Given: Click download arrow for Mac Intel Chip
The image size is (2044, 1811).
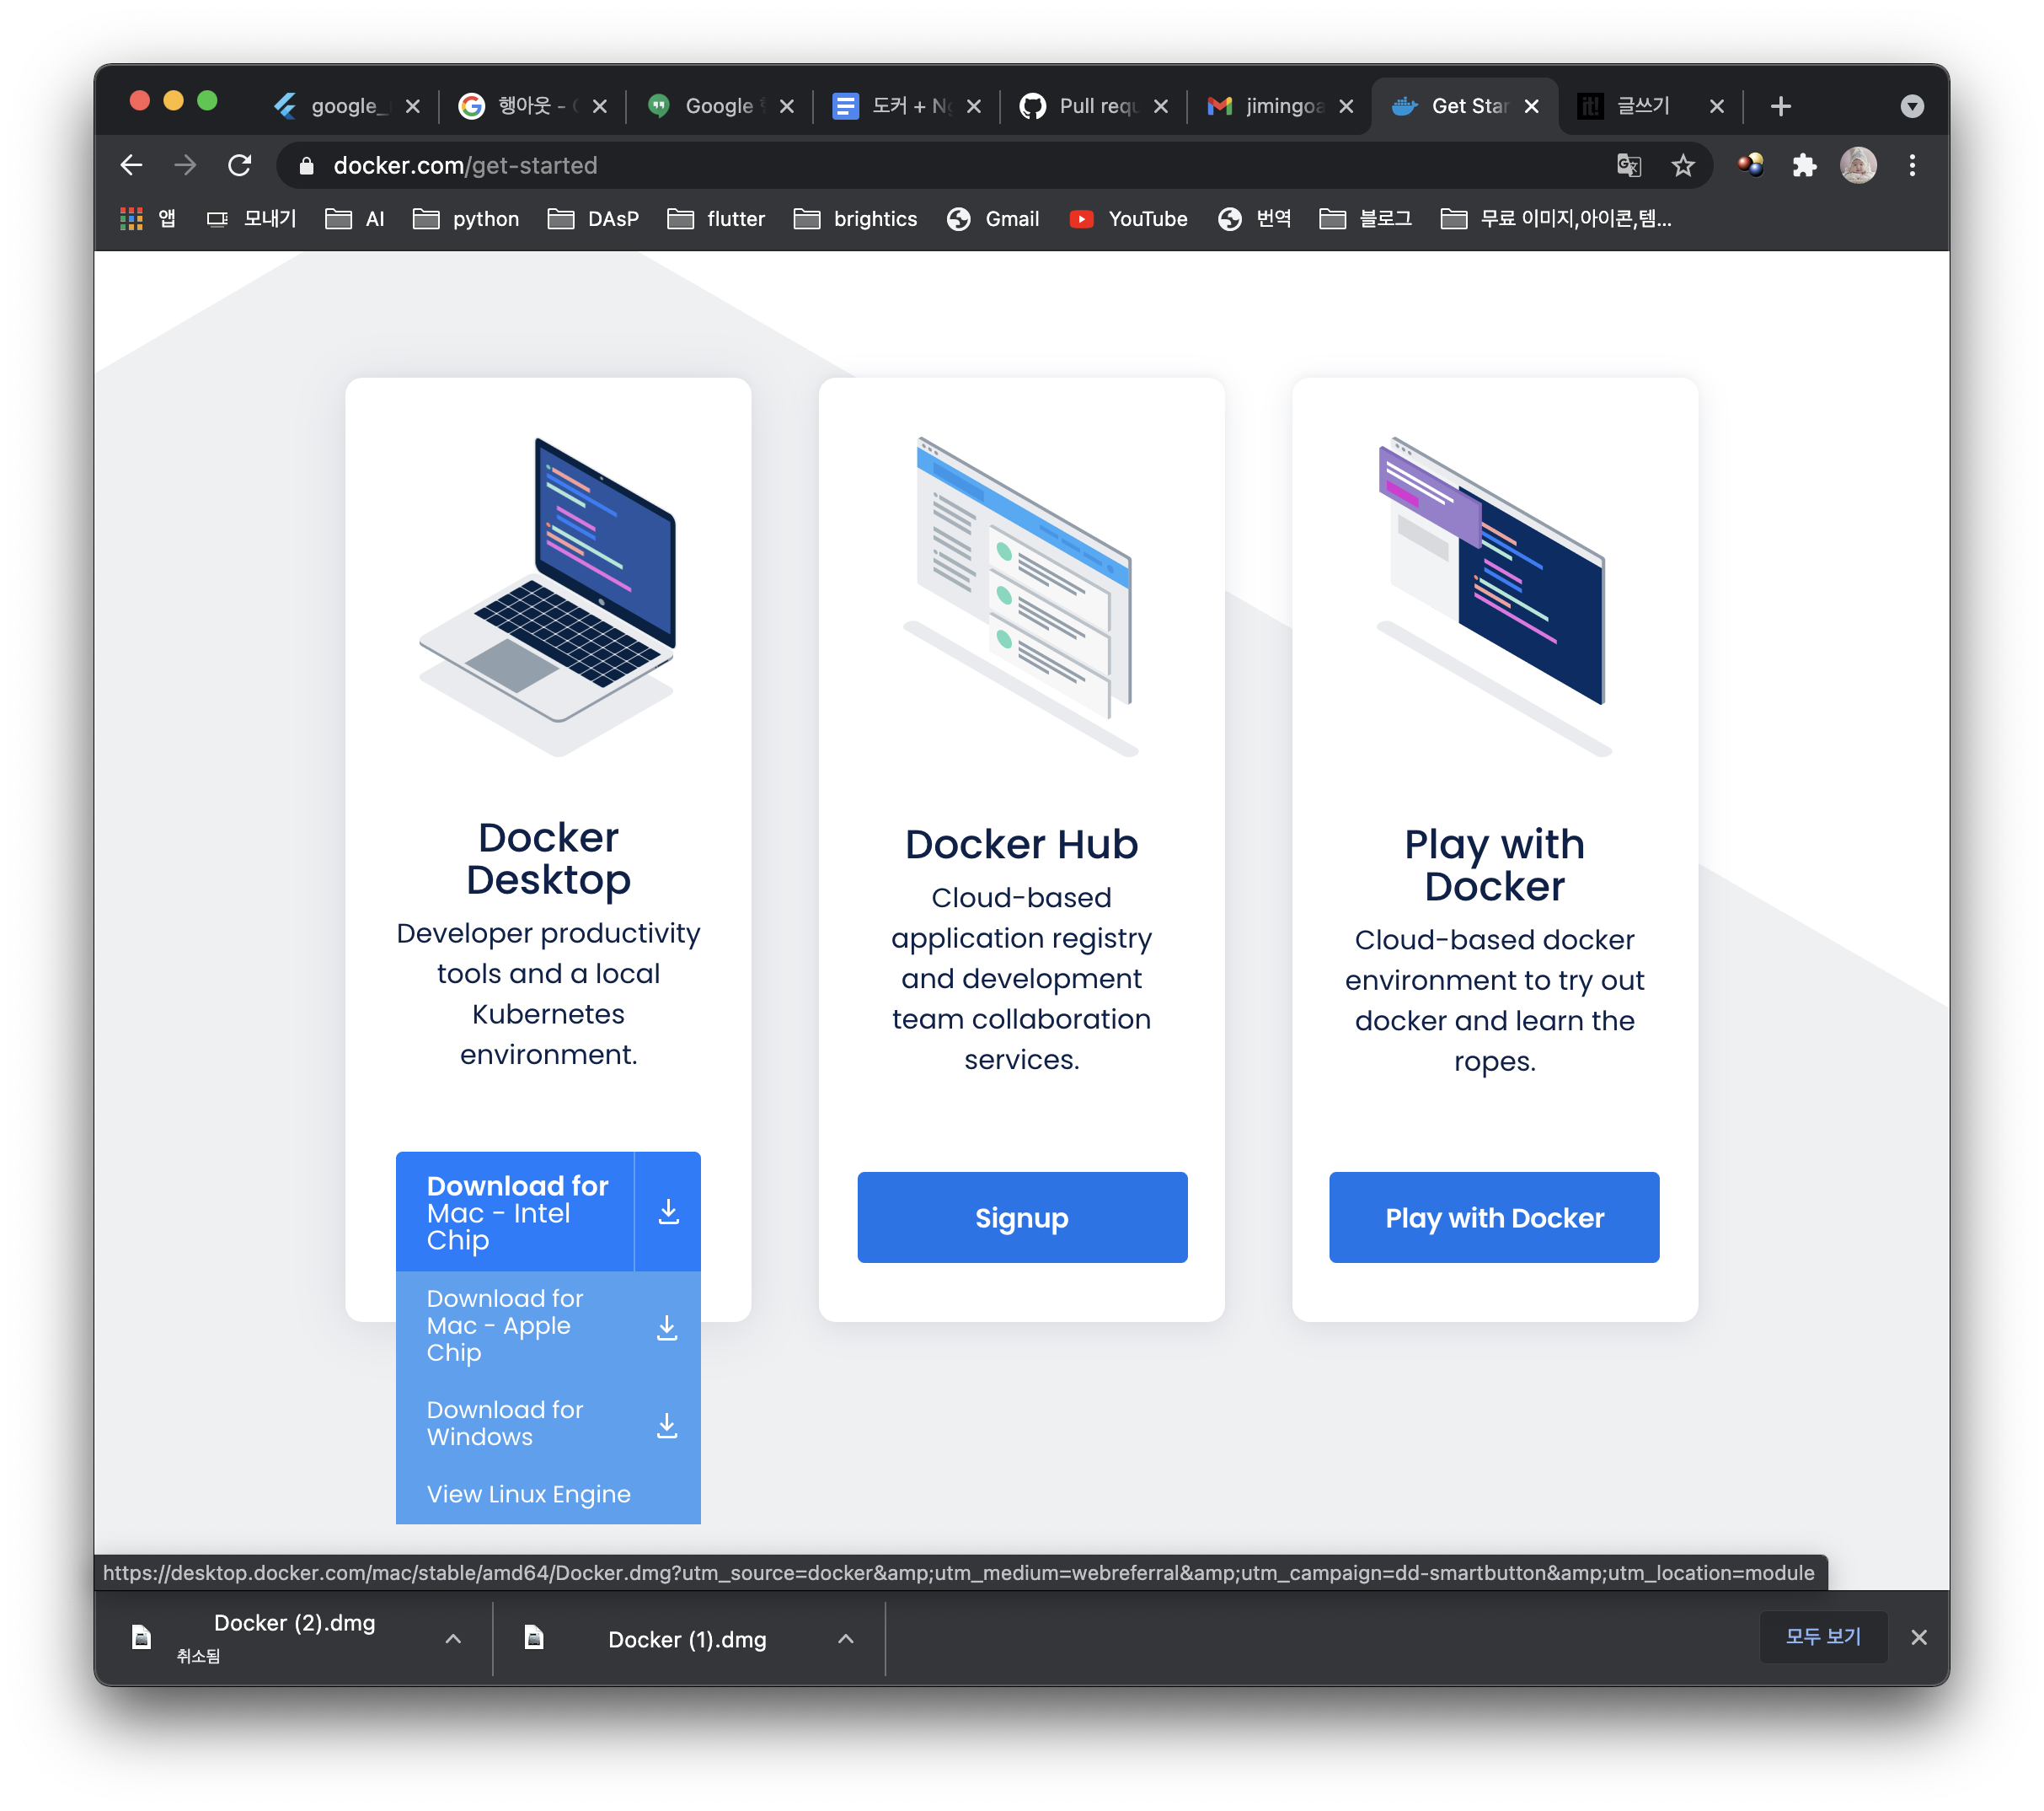Looking at the screenshot, I should click(668, 1212).
